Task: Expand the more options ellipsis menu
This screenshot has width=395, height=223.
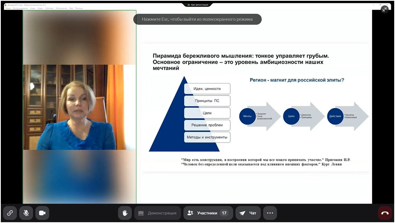Action: 270,213
